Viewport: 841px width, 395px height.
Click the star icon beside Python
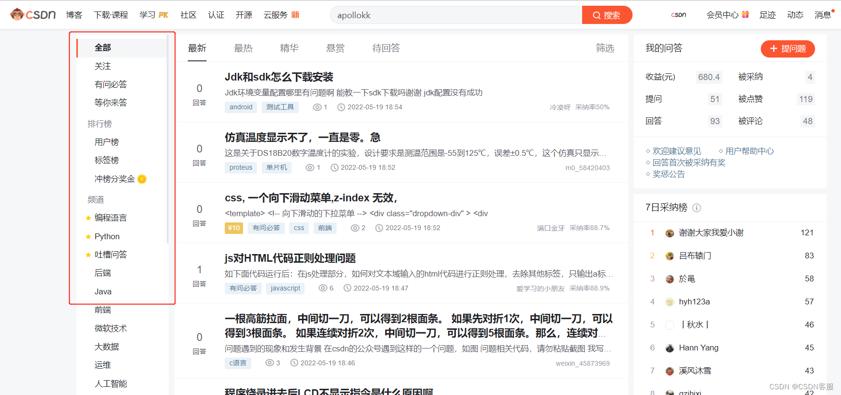pos(88,236)
